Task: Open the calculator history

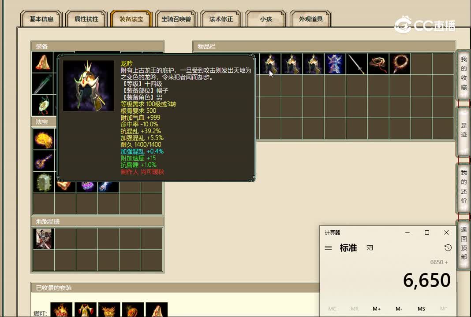Action: [x=448, y=248]
